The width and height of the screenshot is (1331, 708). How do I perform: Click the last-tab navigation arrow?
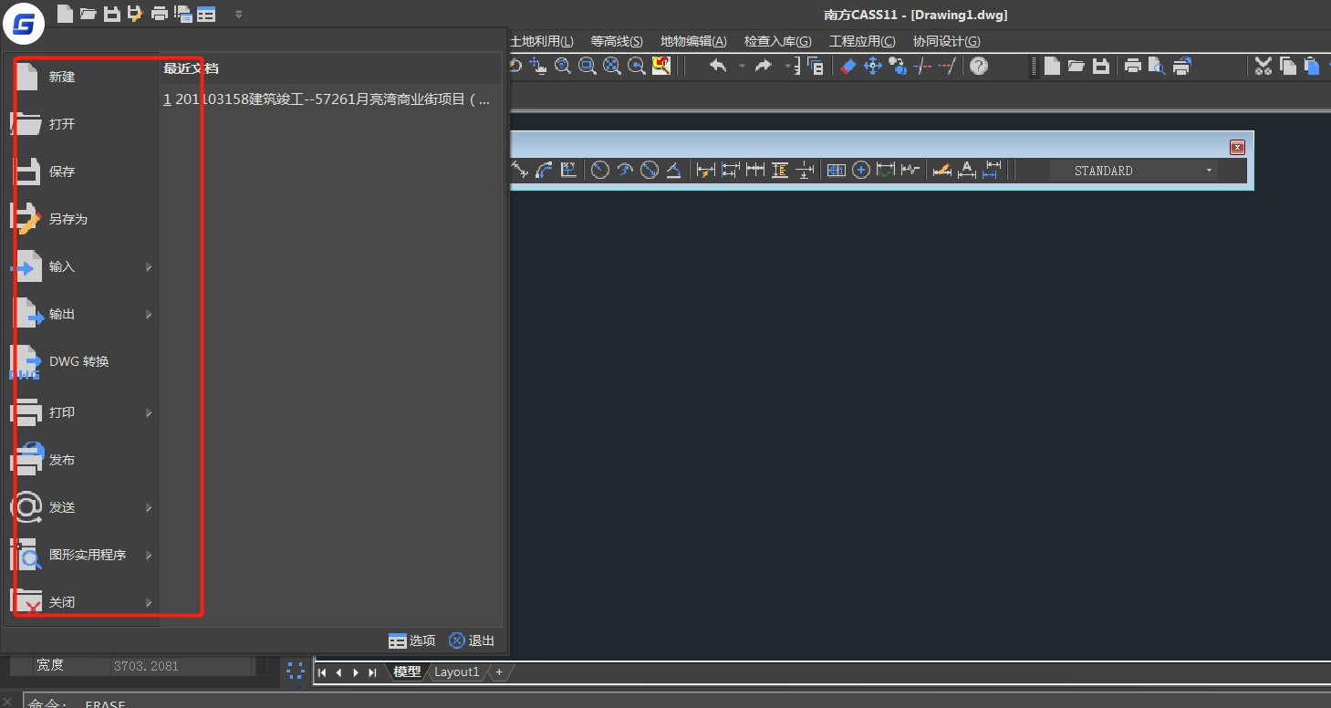coord(372,672)
